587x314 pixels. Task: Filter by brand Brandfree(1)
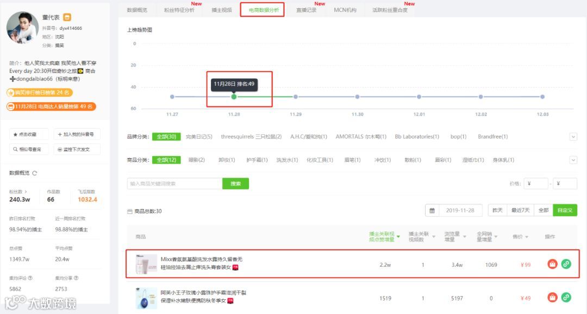click(x=492, y=136)
